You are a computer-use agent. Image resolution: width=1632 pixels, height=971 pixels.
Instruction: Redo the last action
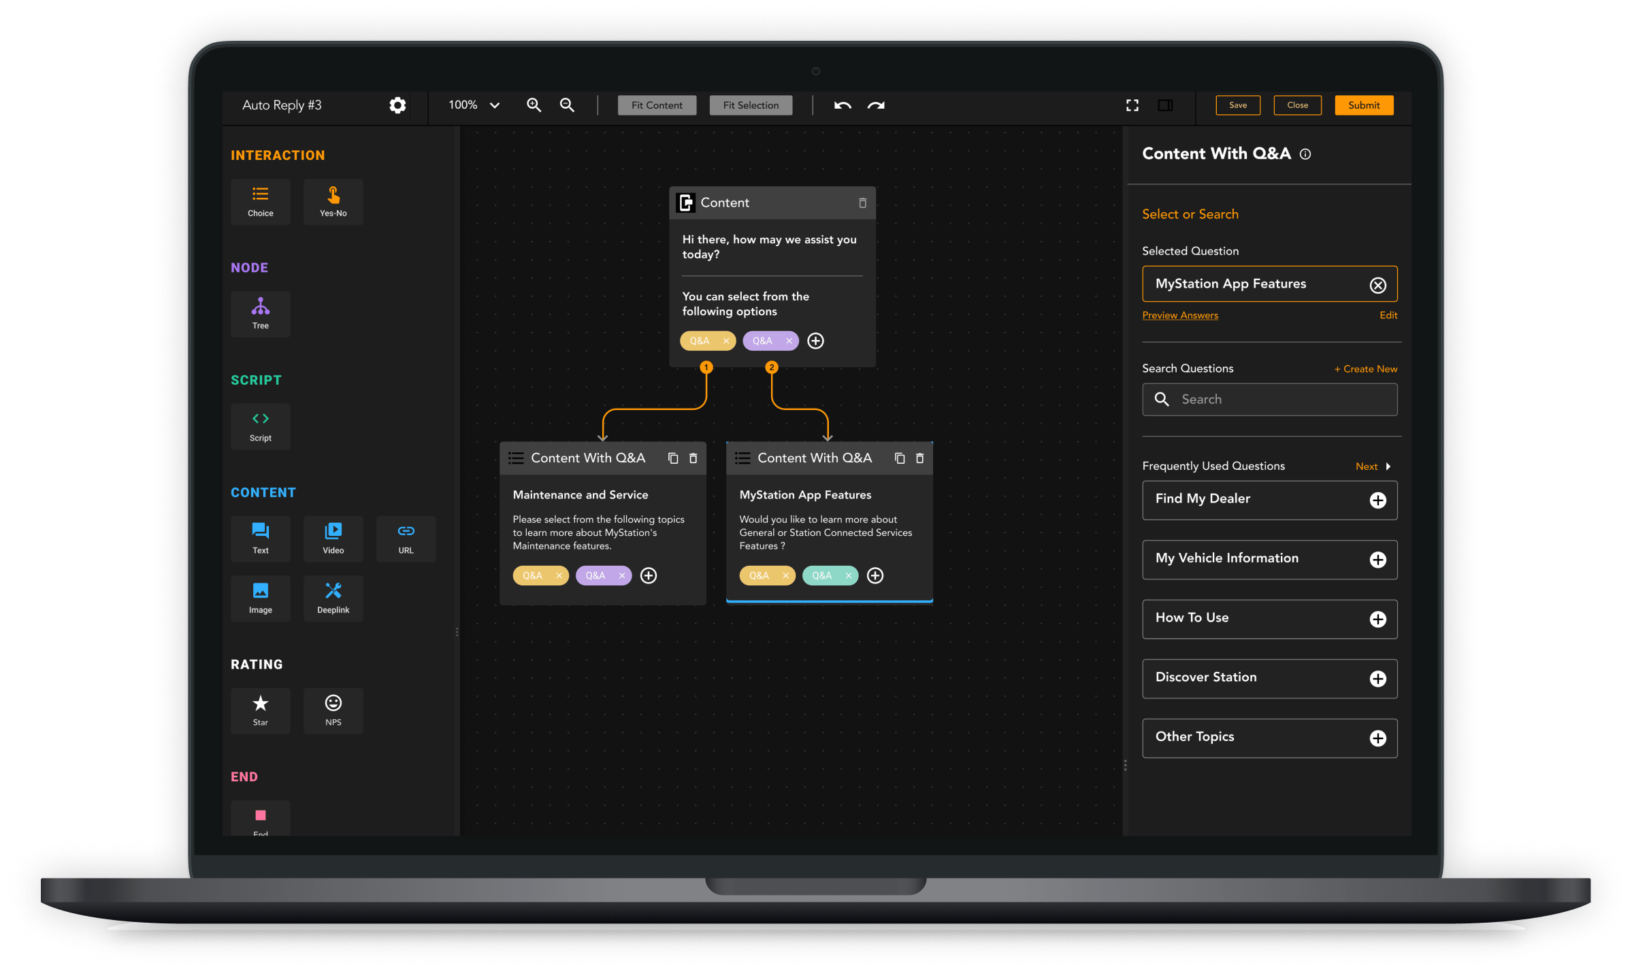tap(876, 105)
